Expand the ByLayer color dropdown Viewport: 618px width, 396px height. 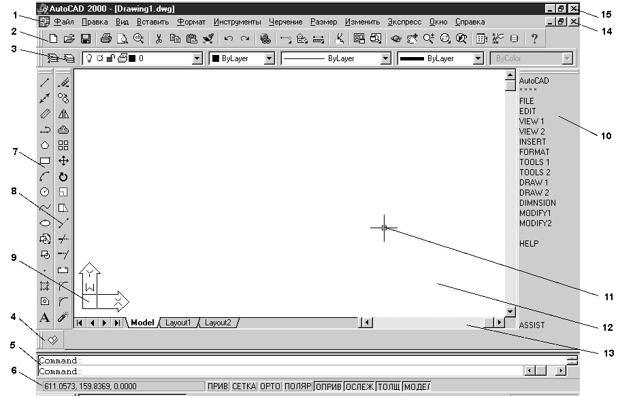270,58
